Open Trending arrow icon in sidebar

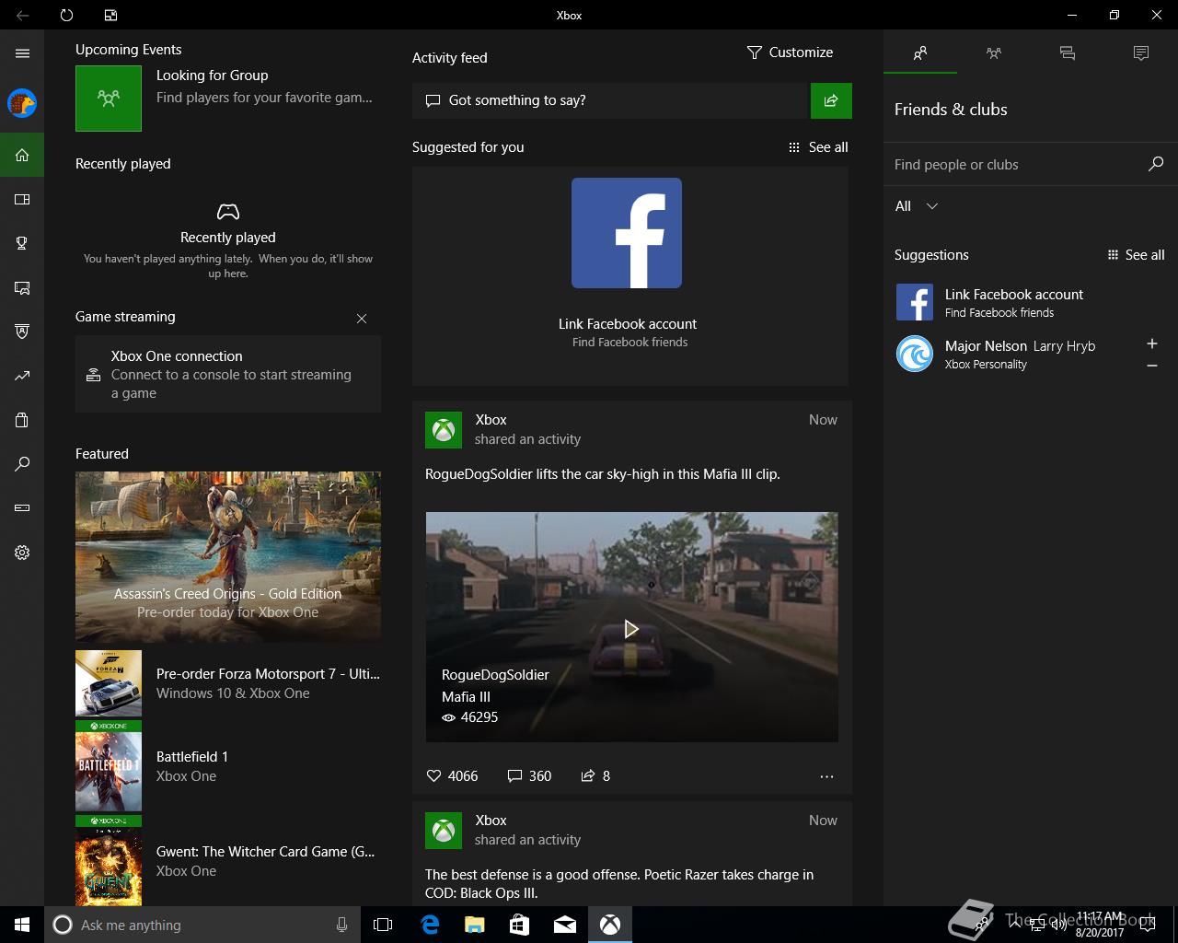coord(22,376)
